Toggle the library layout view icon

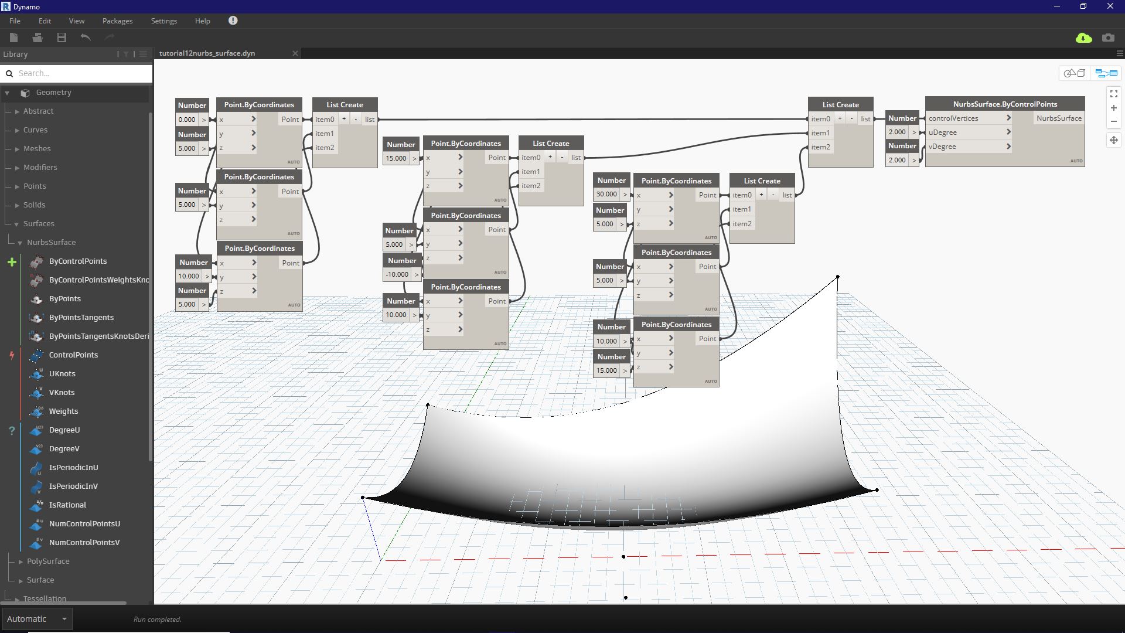coord(143,54)
